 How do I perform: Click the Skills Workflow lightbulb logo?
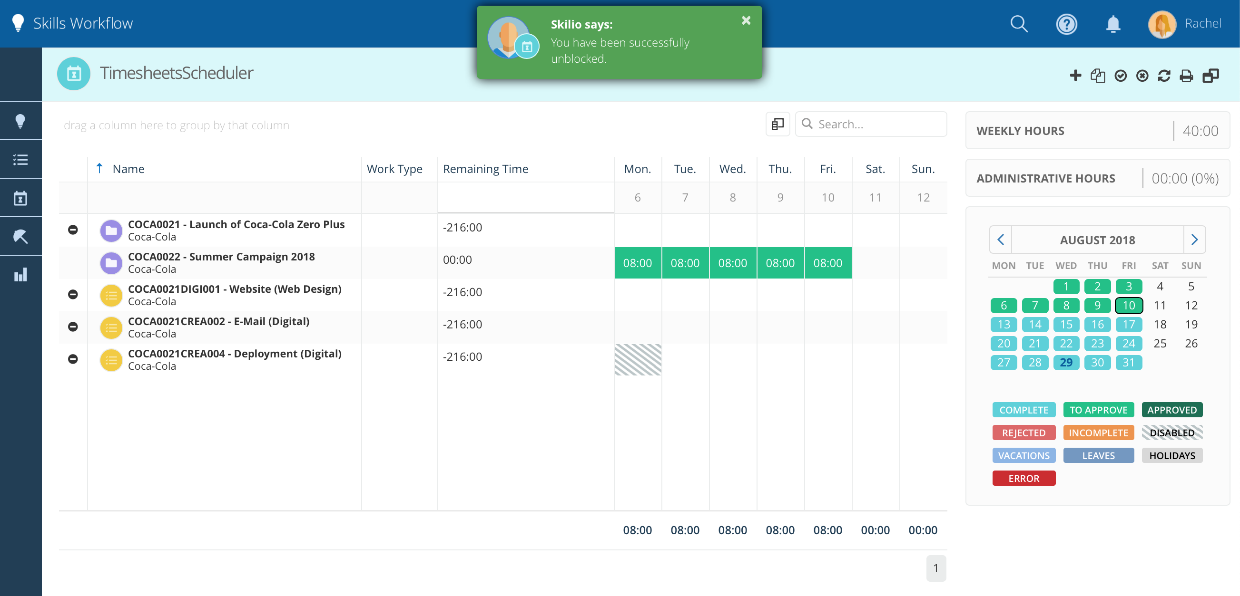coord(18,23)
